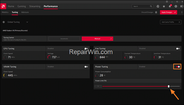This screenshot has width=184, height=105.
Task: Click Add Game Profile button
Action: click(171, 22)
